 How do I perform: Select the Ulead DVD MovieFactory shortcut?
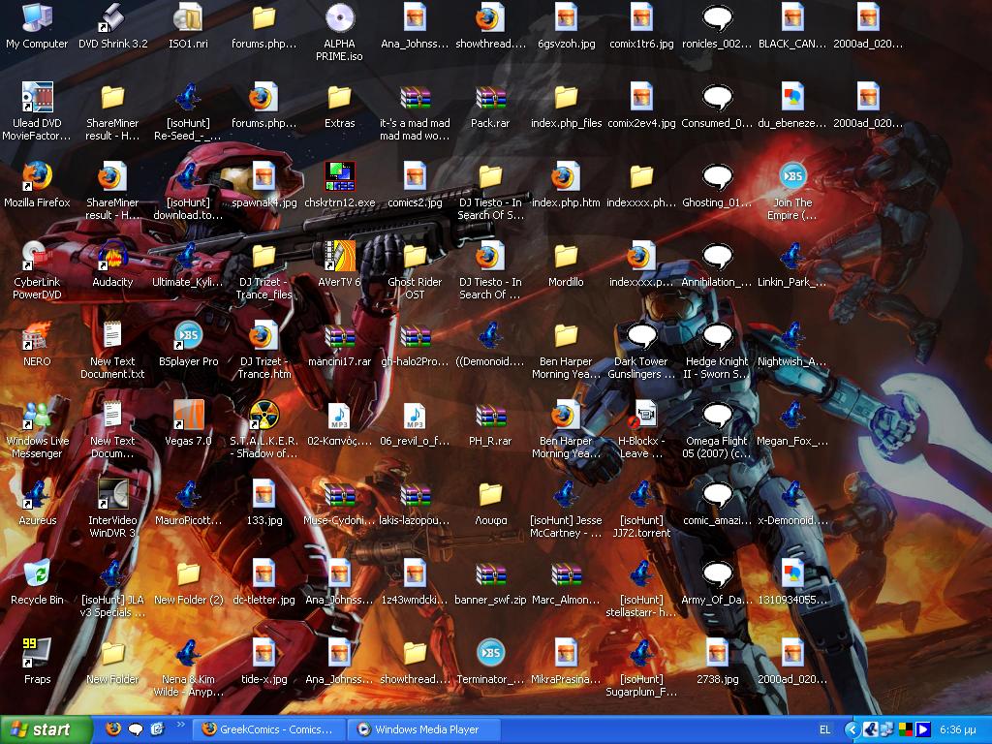coord(37,112)
